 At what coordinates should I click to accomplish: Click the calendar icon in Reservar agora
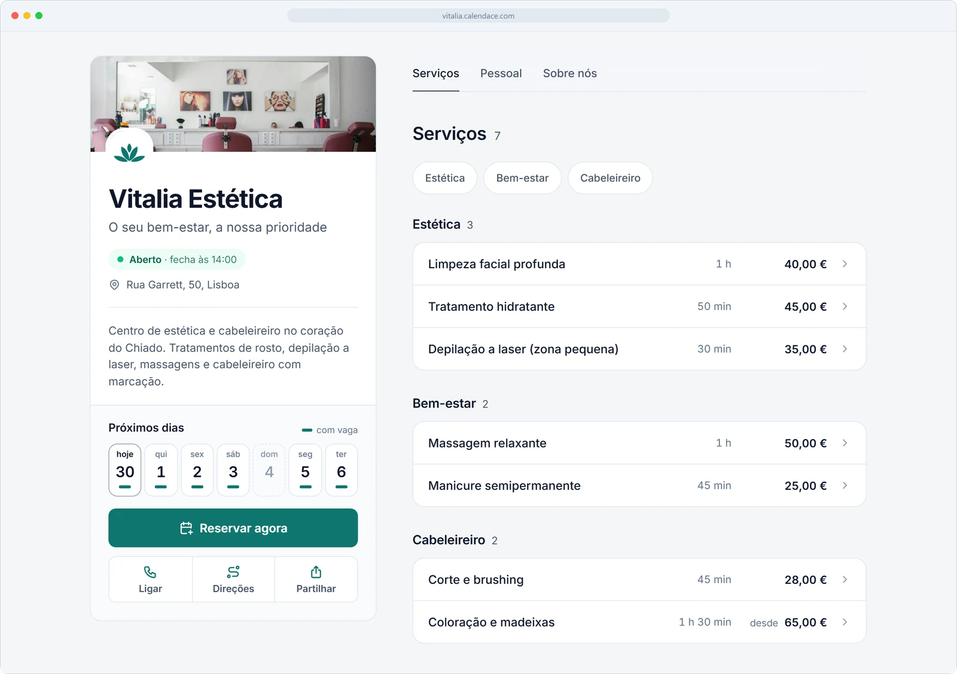(187, 528)
